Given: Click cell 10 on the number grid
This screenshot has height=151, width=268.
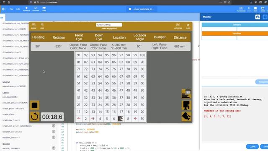Looking at the screenshot, I should click(x=142, y=119).
